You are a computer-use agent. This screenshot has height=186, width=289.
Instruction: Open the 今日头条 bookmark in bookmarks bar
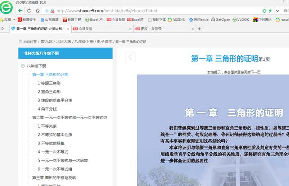coord(116,19)
